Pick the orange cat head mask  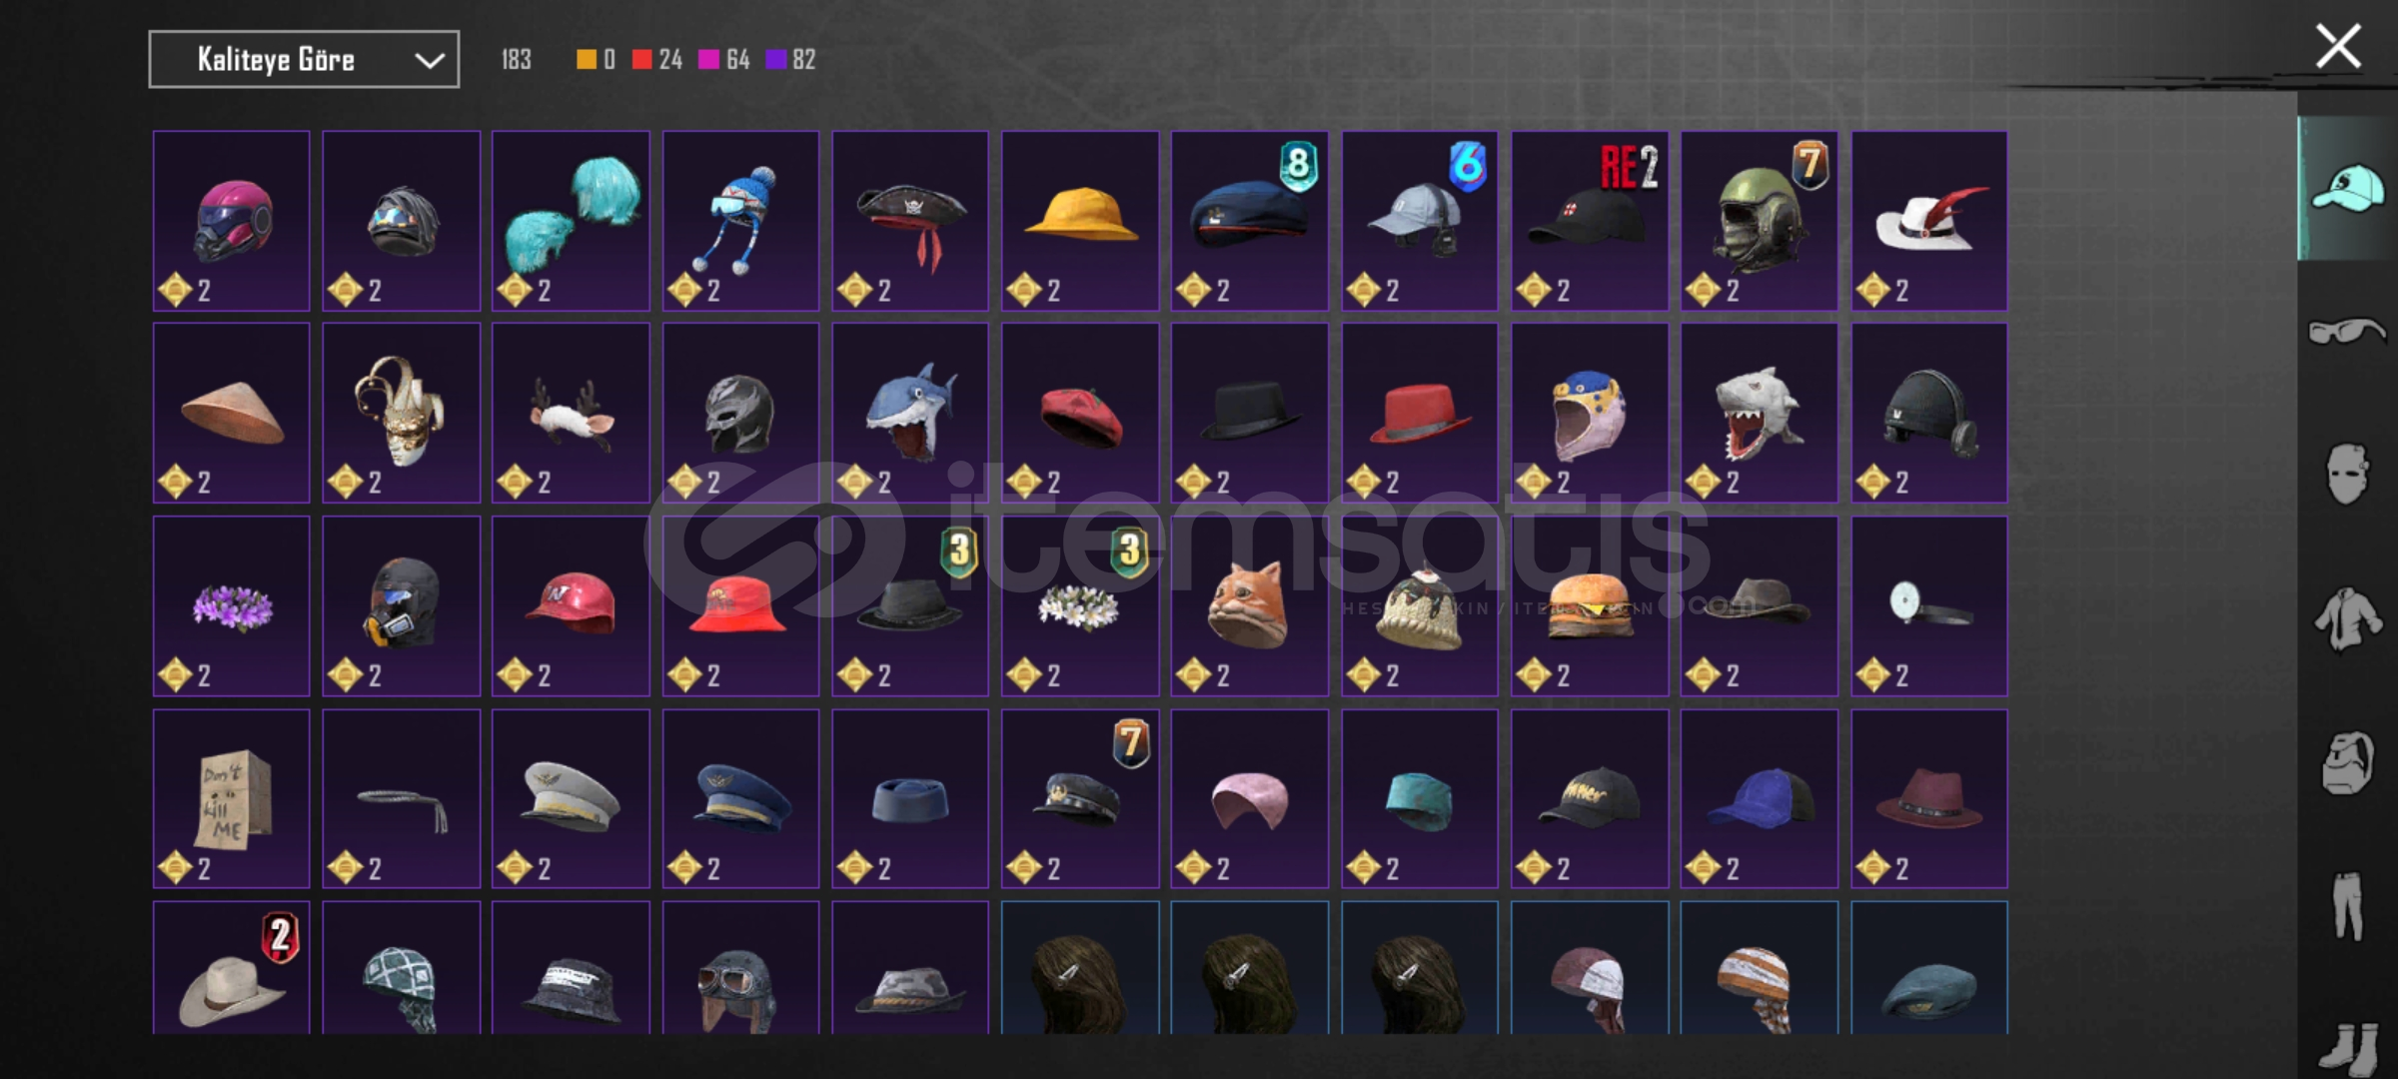tap(1250, 605)
